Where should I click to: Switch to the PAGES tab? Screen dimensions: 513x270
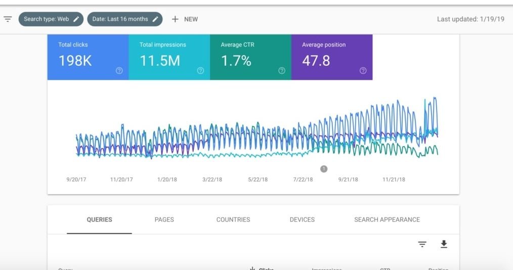coord(164,219)
